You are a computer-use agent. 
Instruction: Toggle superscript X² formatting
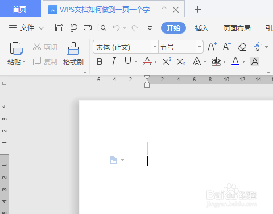click(167, 61)
